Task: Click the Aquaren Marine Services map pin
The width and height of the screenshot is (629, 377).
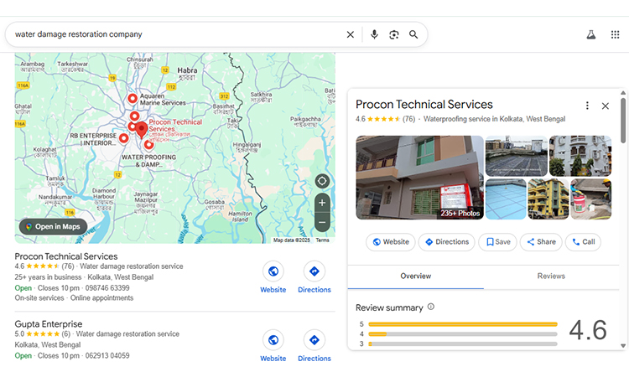Action: pyautogui.click(x=133, y=98)
